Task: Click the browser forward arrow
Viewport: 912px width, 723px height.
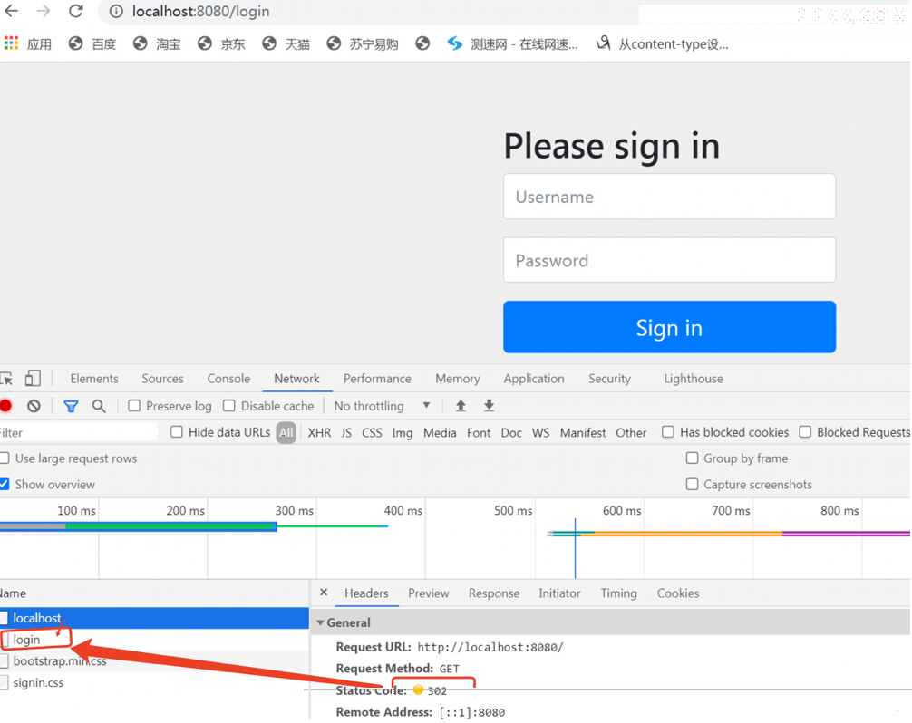Action: [x=44, y=11]
